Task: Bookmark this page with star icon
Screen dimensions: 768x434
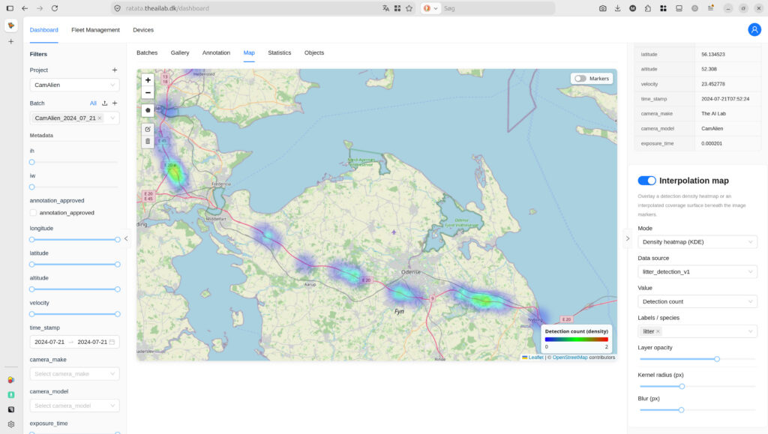Action: [x=409, y=8]
